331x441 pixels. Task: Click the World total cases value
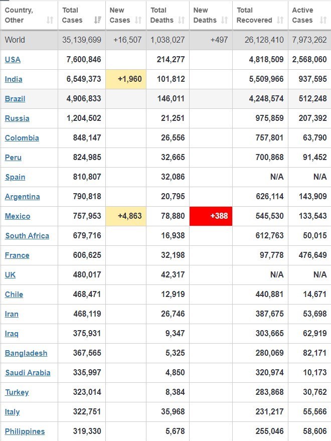tap(82, 40)
